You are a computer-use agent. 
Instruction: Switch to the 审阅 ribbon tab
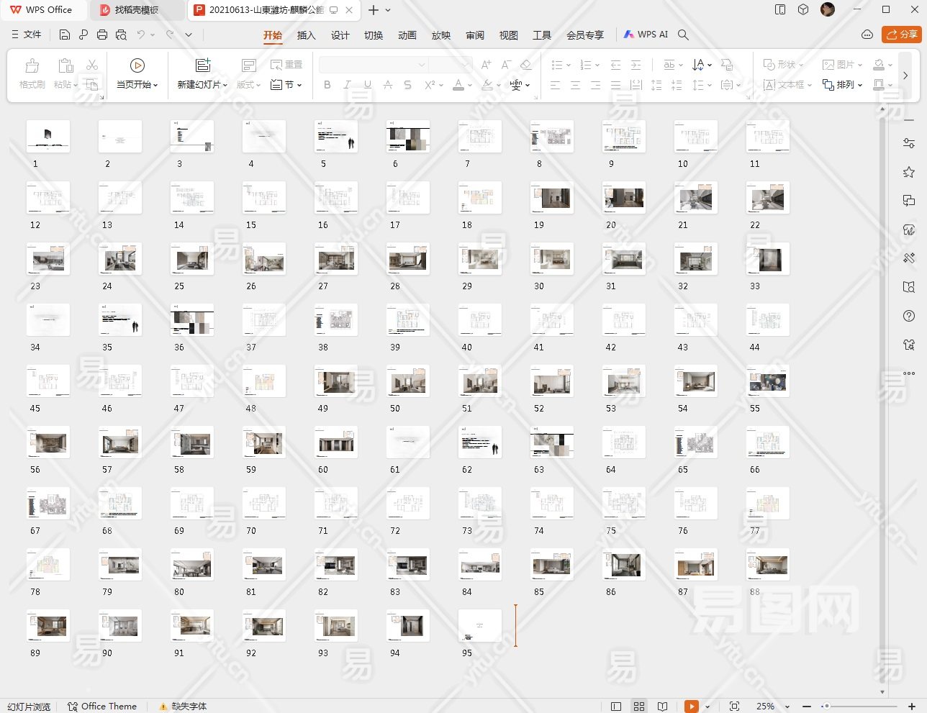pos(475,35)
